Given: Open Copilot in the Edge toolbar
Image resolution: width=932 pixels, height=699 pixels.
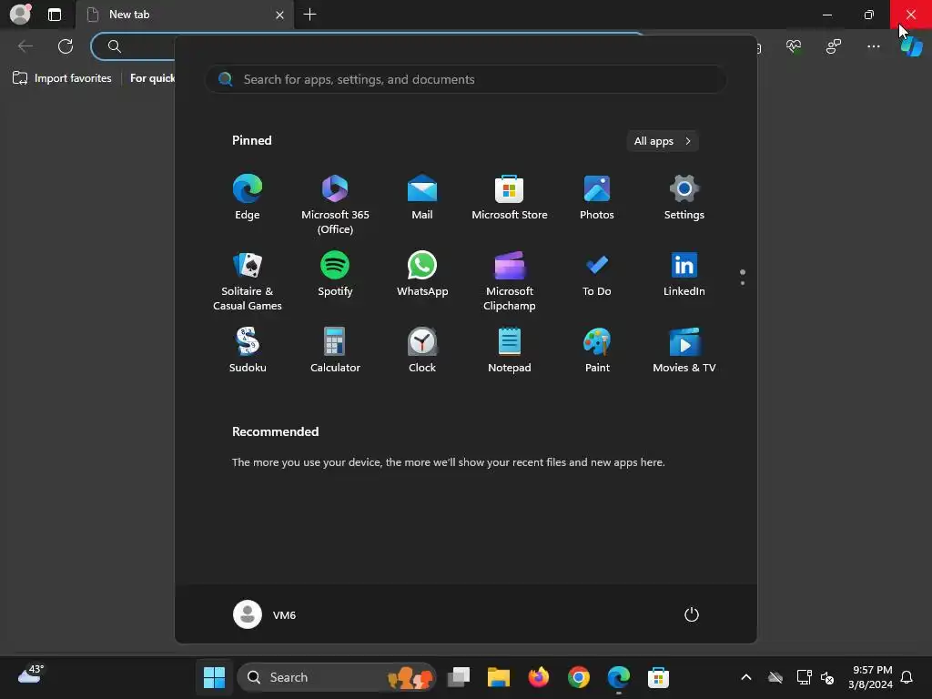Looking at the screenshot, I should (x=911, y=46).
